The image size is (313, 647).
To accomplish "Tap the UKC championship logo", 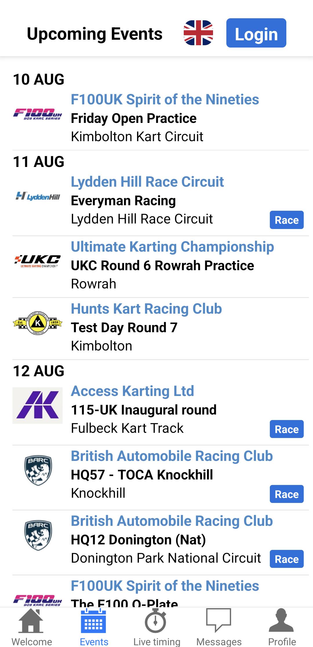I will click(38, 260).
